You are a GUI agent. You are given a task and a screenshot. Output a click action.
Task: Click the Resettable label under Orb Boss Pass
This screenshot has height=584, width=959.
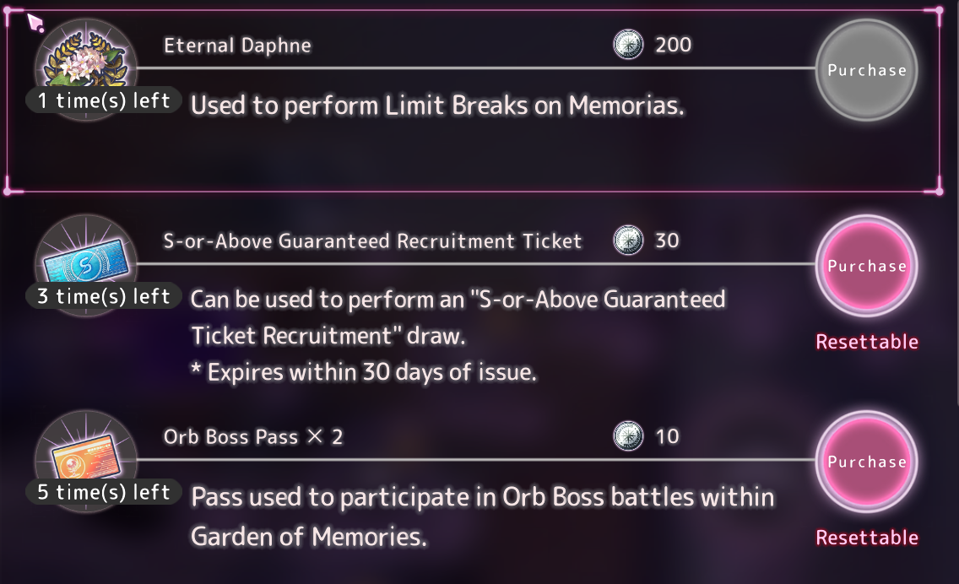(867, 538)
